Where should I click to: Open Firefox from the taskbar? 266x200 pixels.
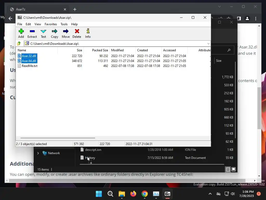click(133, 194)
